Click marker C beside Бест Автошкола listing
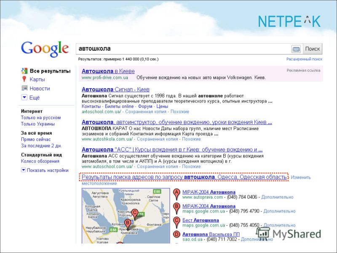337x253 pixels. tap(177, 222)
